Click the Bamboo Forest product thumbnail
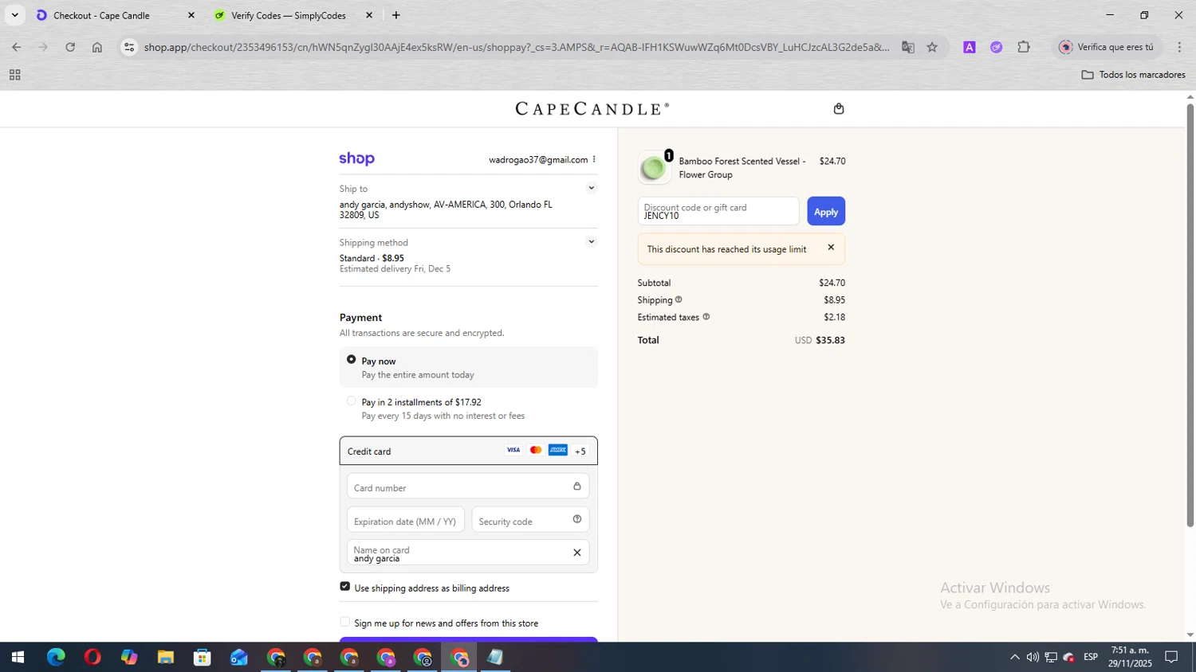The image size is (1196, 672). click(x=654, y=167)
